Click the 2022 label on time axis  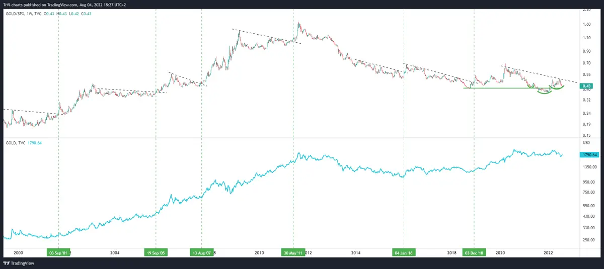click(x=548, y=253)
